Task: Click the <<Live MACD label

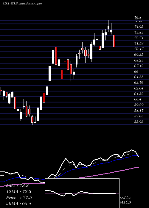Action: pyautogui.click(x=125, y=200)
